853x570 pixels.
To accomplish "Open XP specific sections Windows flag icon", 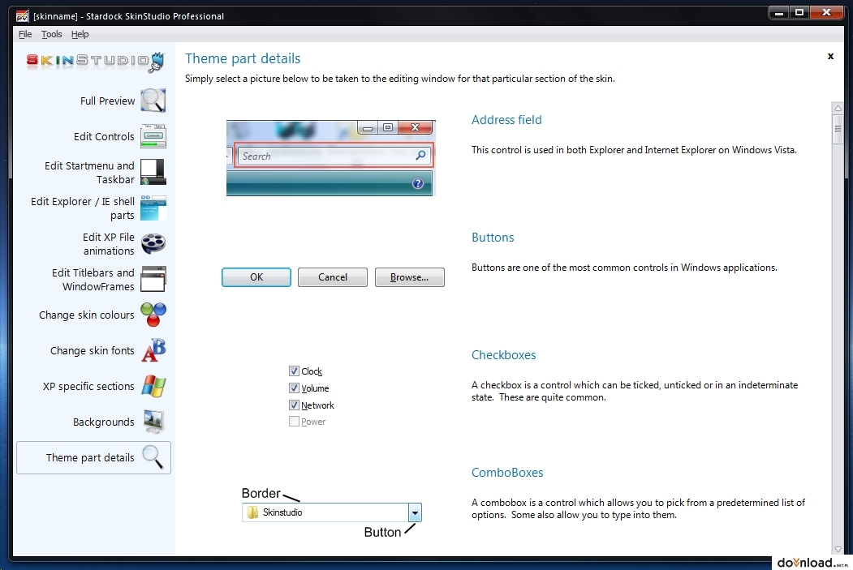I will coord(153,386).
